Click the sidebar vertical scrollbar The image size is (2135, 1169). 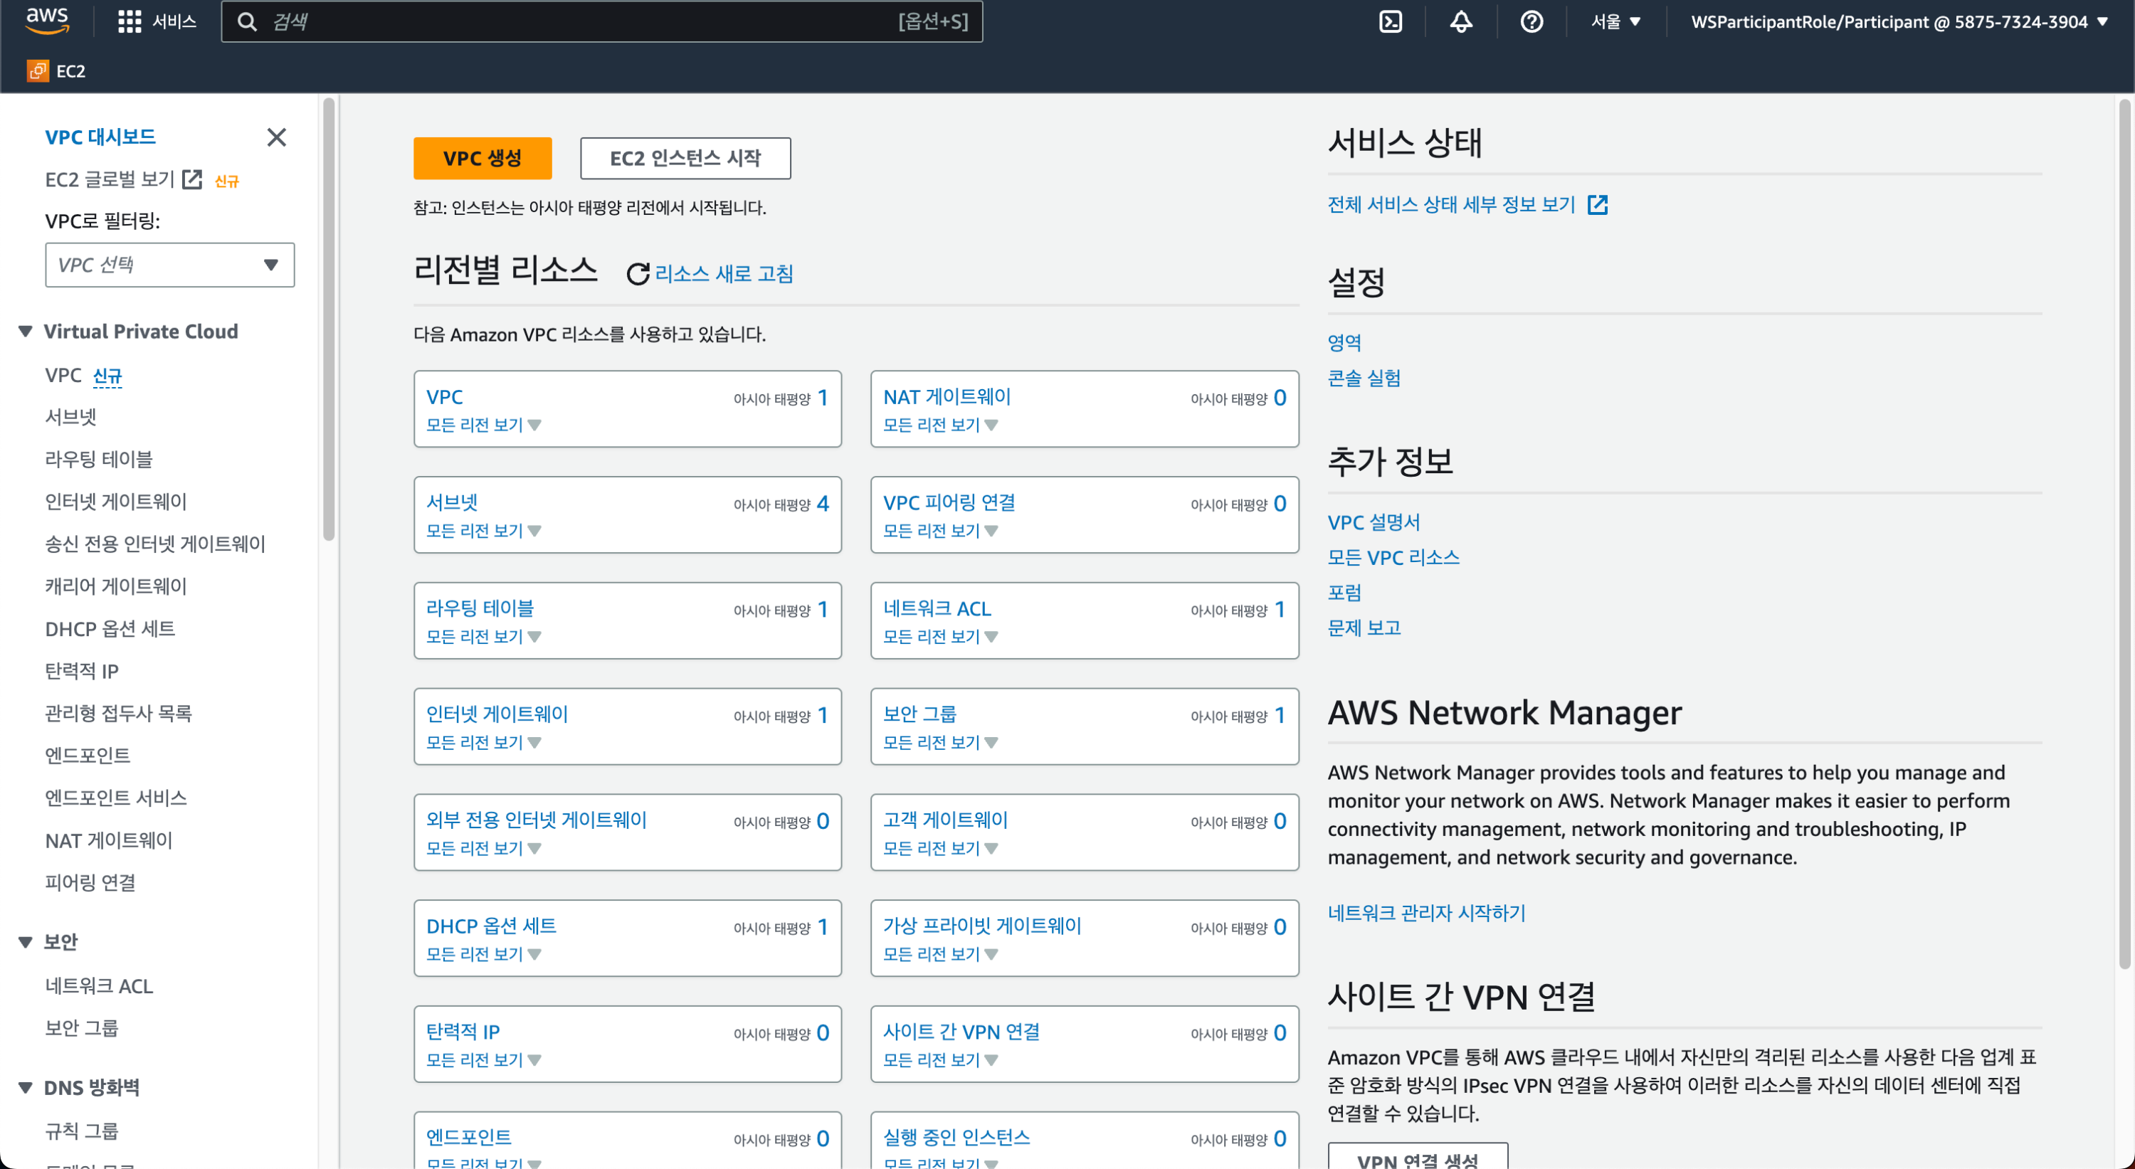tap(329, 319)
